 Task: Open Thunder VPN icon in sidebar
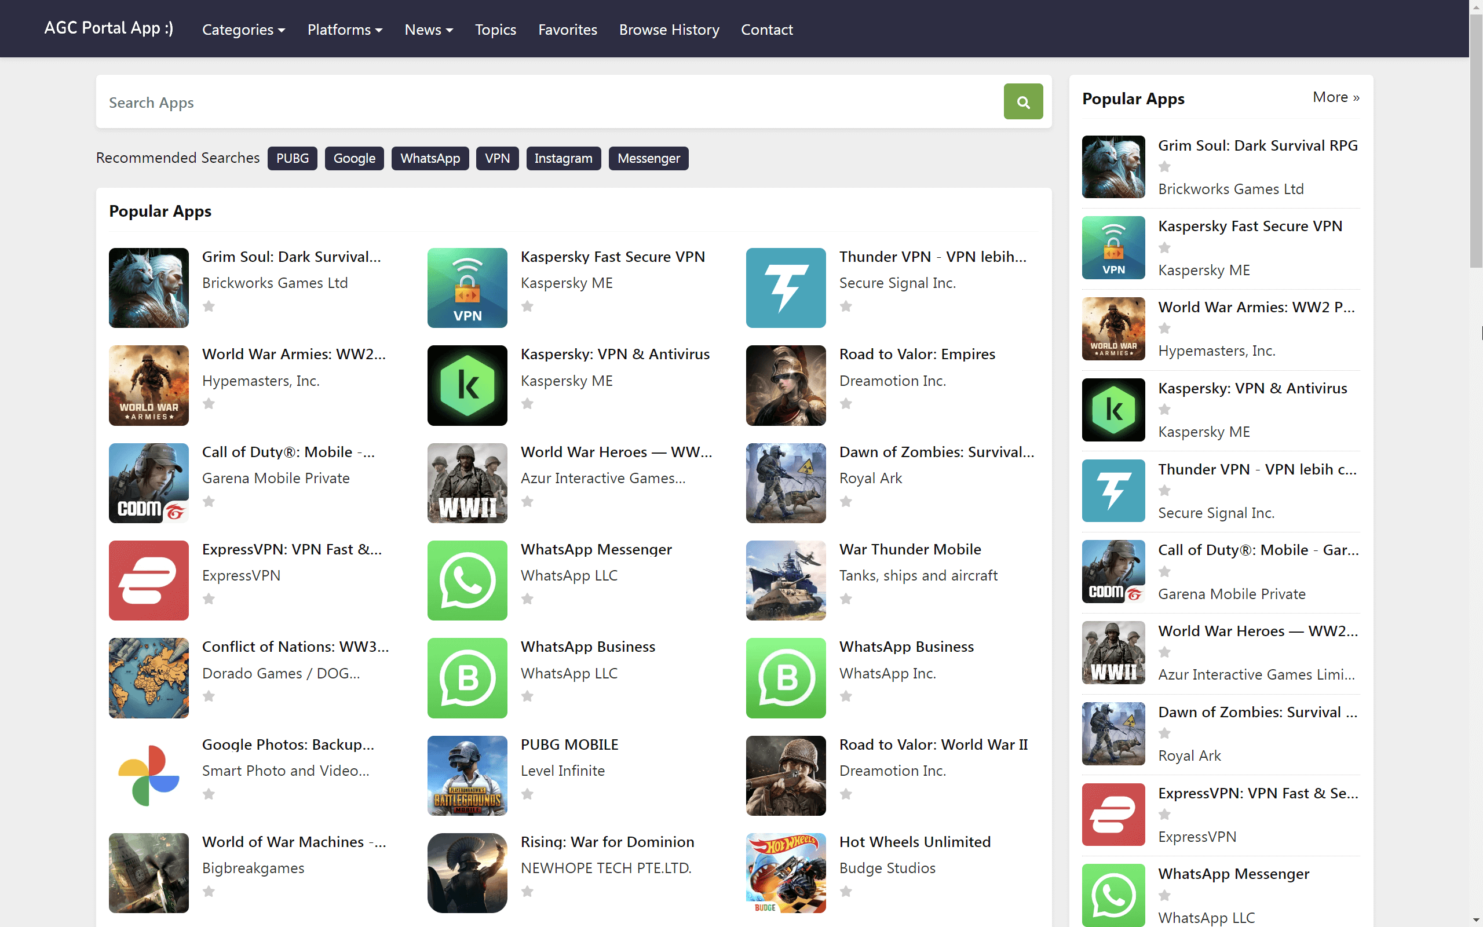click(x=1113, y=491)
